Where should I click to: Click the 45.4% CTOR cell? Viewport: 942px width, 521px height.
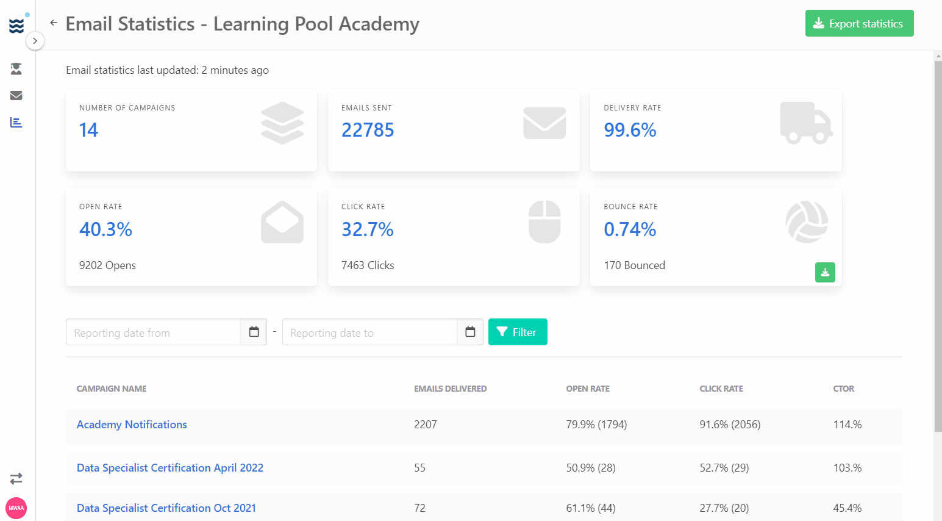pyautogui.click(x=847, y=508)
